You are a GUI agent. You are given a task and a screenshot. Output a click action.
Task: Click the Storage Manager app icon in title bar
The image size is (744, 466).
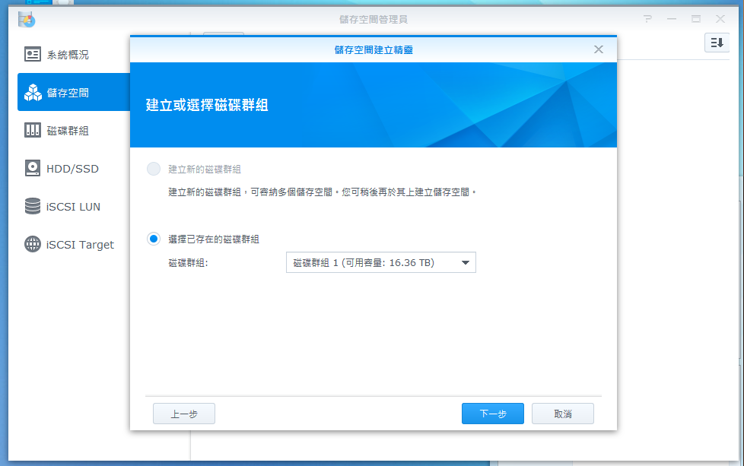26,20
